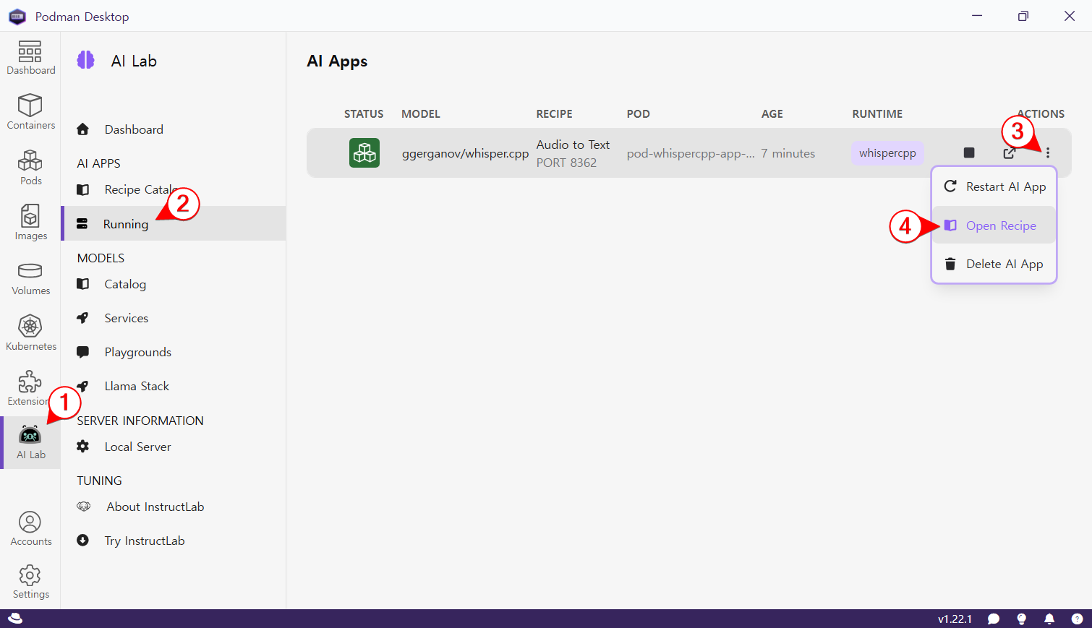
Task: Open the models Catalog page
Action: pos(125,284)
